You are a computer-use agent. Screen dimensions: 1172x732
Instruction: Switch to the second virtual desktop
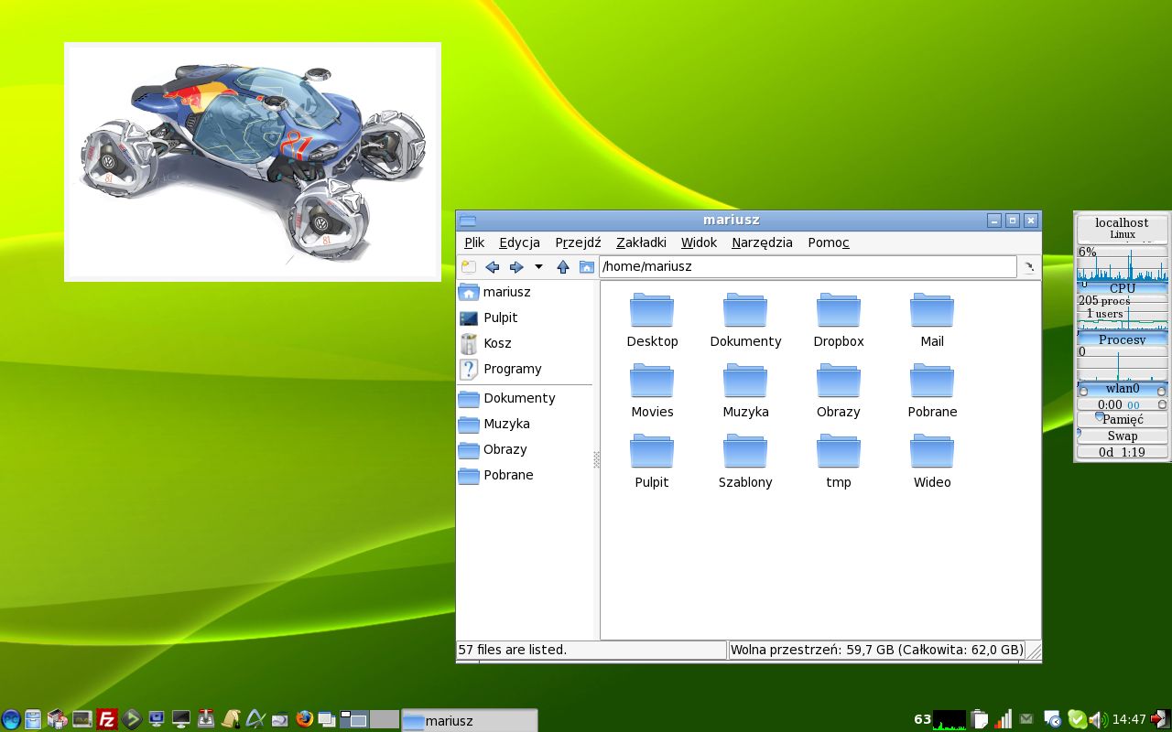[x=385, y=720]
